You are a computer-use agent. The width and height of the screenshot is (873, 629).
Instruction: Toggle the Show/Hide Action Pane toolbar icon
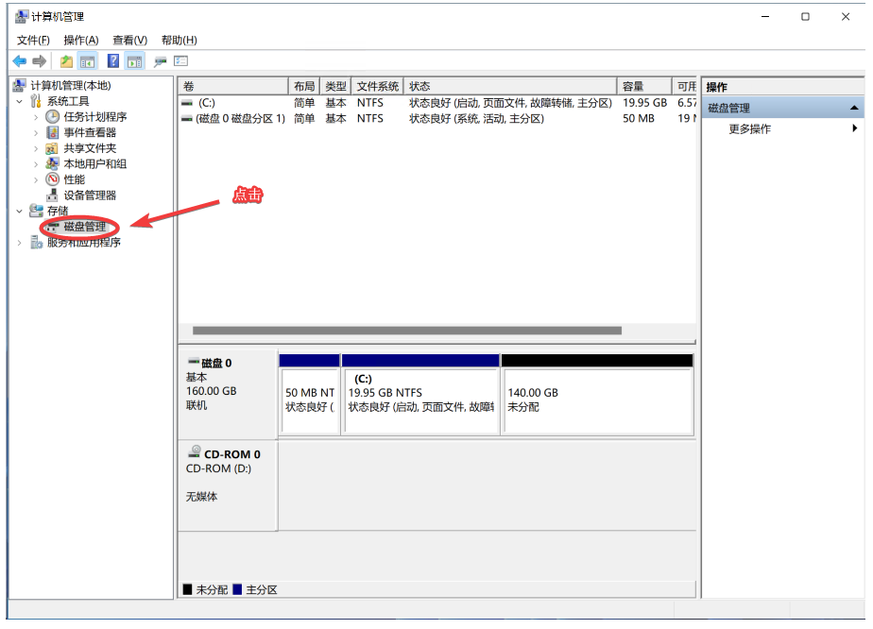[x=135, y=61]
